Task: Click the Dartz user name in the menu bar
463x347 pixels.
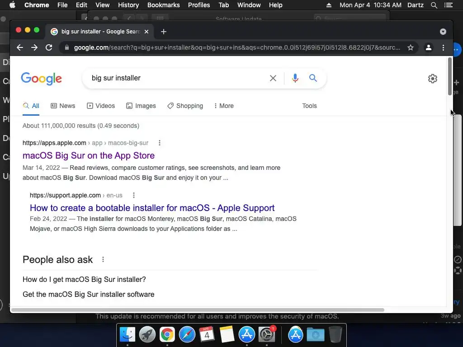Action: 415,5
